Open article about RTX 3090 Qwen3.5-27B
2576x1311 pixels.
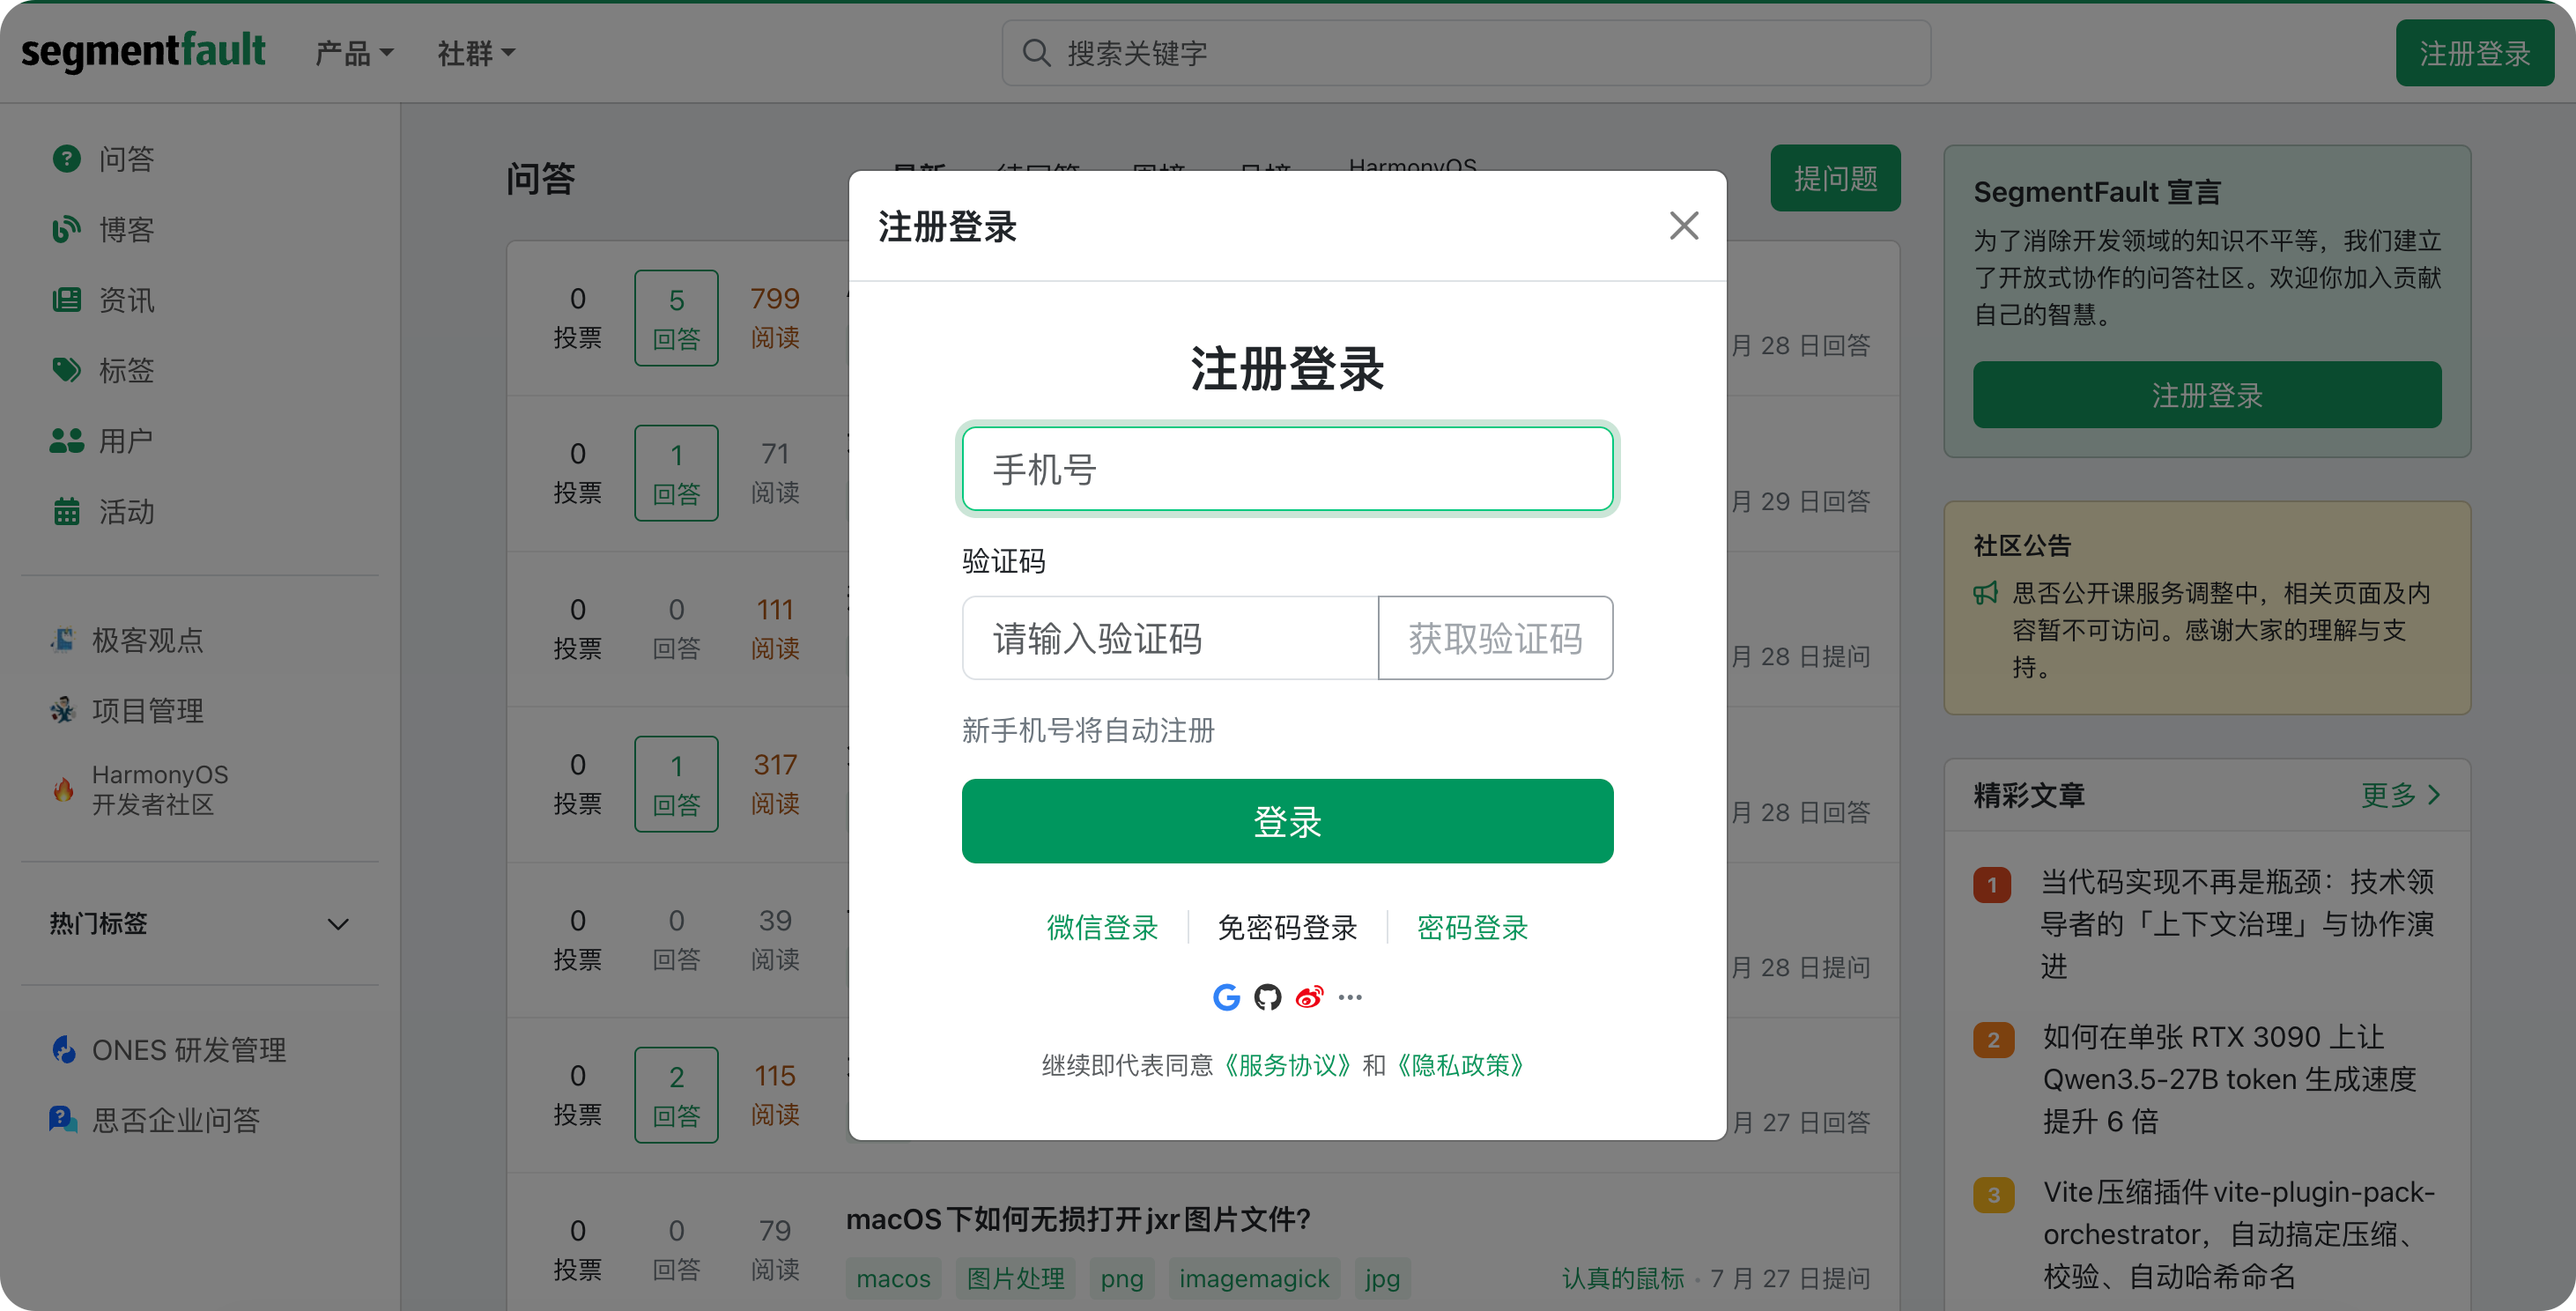point(2229,1079)
